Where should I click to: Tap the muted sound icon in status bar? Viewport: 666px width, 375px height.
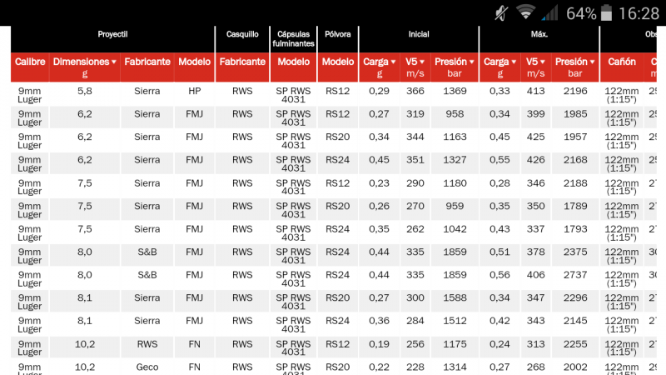coord(501,12)
